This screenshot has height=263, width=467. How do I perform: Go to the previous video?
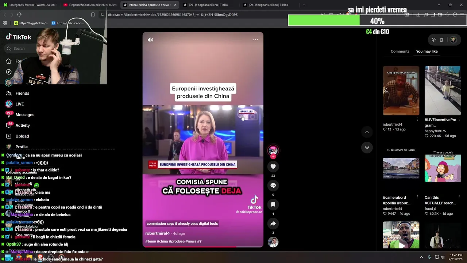pos(367,132)
